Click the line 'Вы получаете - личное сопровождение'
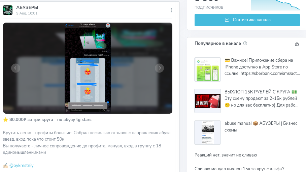Screen dimensions: 306x172 (82, 149)
